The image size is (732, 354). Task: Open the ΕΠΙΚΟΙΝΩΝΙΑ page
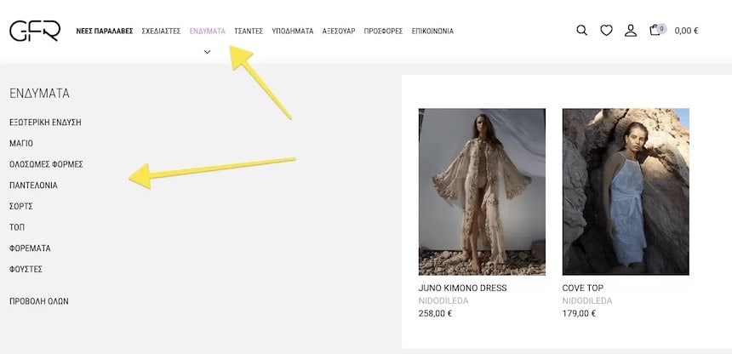432,31
